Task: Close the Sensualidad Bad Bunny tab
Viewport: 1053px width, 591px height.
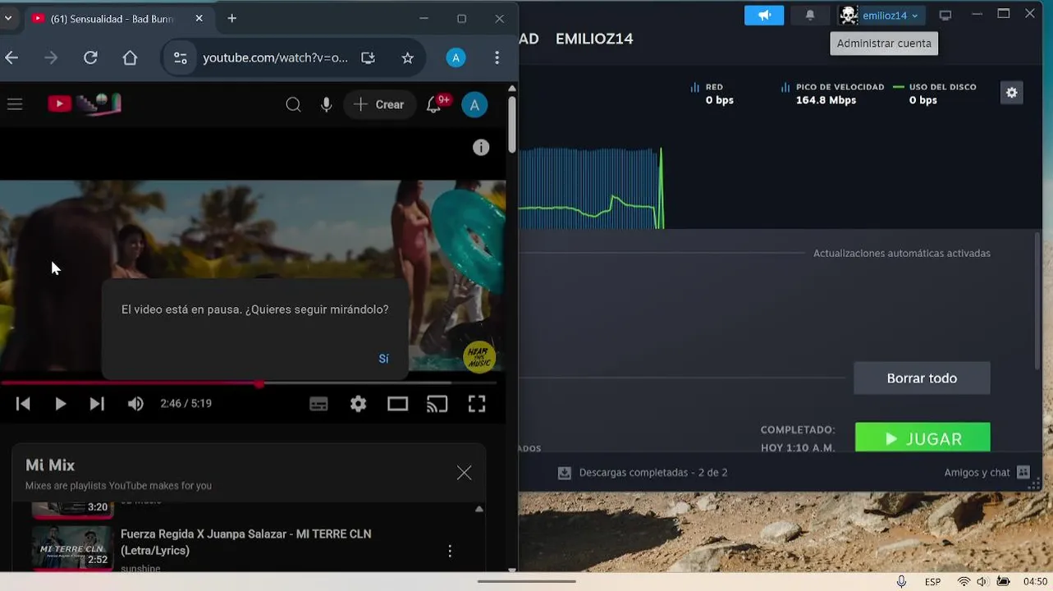Action: [x=199, y=18]
